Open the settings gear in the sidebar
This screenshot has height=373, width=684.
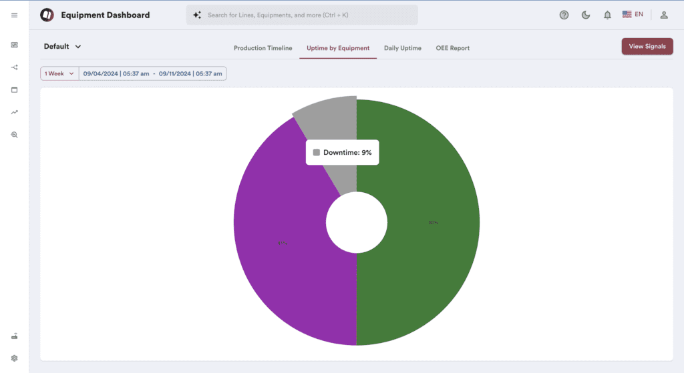(15, 358)
